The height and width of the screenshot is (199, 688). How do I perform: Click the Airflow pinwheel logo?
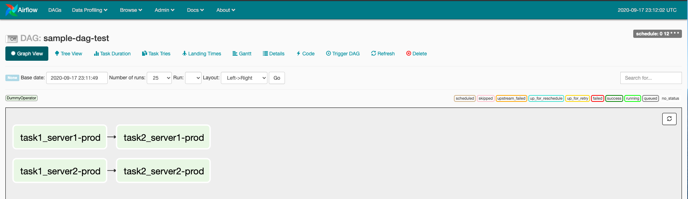(11, 10)
